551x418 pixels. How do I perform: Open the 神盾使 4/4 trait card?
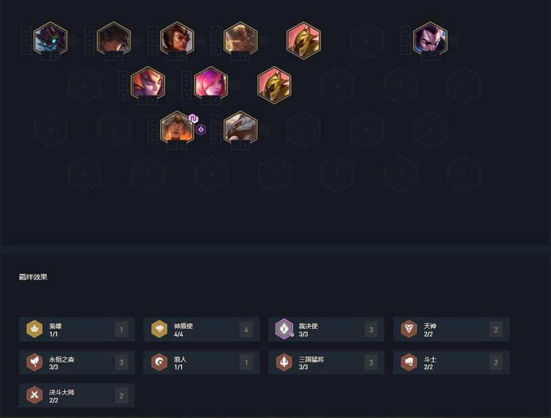click(x=201, y=329)
